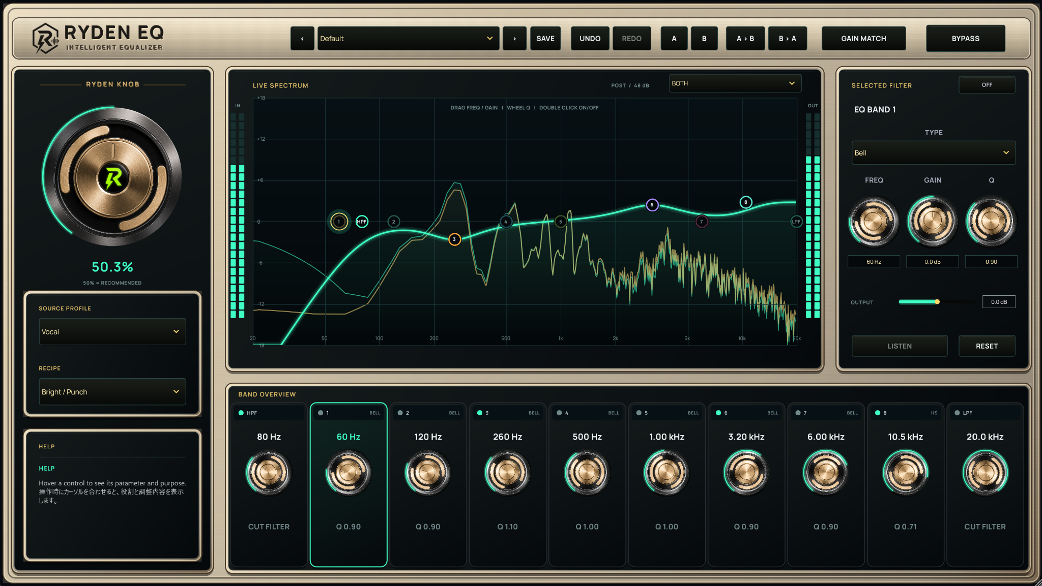Open the Source Profile Vocal dropdown
Image resolution: width=1042 pixels, height=586 pixels.
tap(112, 332)
